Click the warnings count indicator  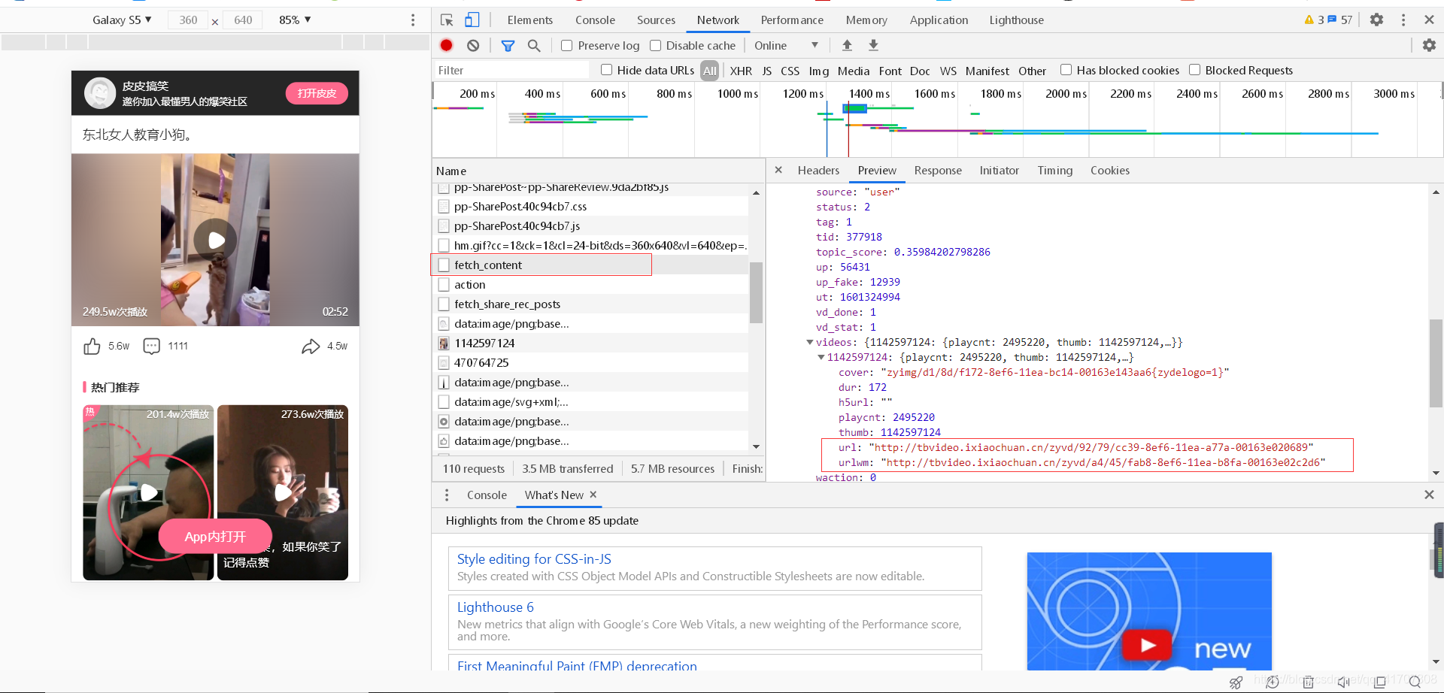click(1314, 20)
